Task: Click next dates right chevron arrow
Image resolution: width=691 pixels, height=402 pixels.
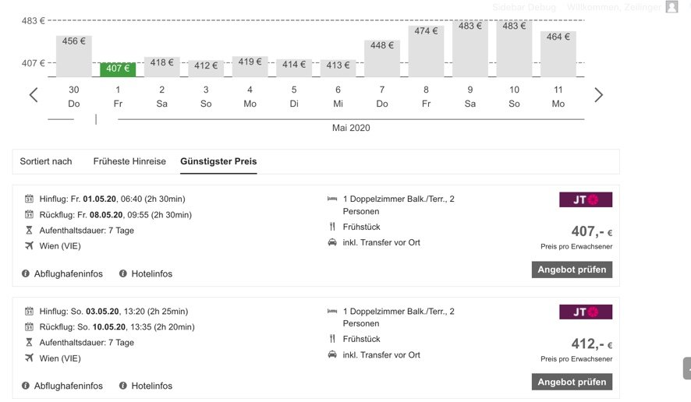Action: click(x=598, y=95)
